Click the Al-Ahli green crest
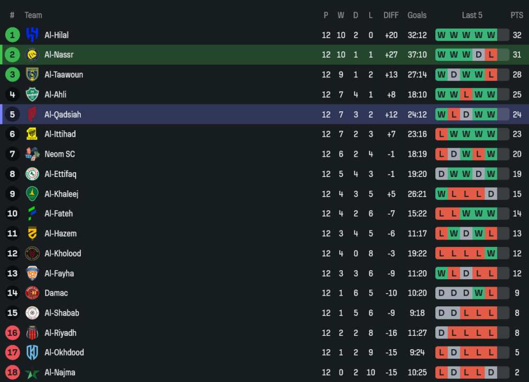 tap(32, 94)
